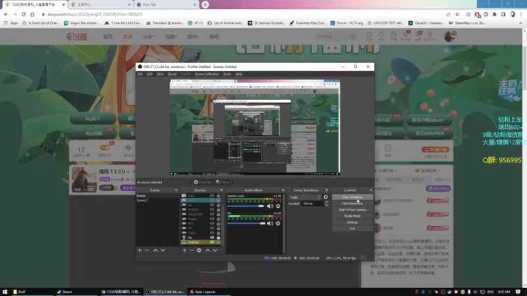The height and width of the screenshot is (296, 527).
Task: Toggle visibility of the VALORANT source
Action: coord(212,214)
